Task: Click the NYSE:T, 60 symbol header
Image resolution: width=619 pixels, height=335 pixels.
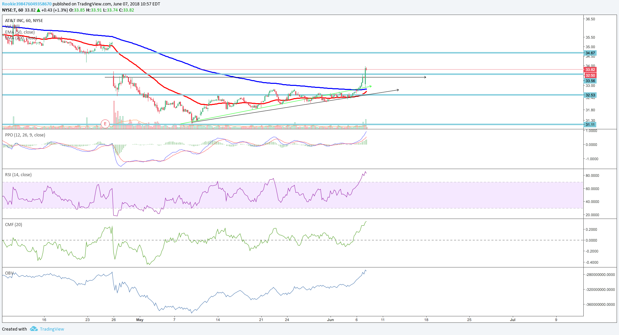Action: 13,10
